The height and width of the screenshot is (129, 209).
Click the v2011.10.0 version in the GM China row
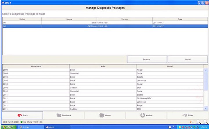click(125, 26)
